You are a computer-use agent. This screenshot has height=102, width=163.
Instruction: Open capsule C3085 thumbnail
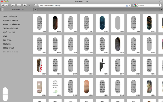click(39, 23)
